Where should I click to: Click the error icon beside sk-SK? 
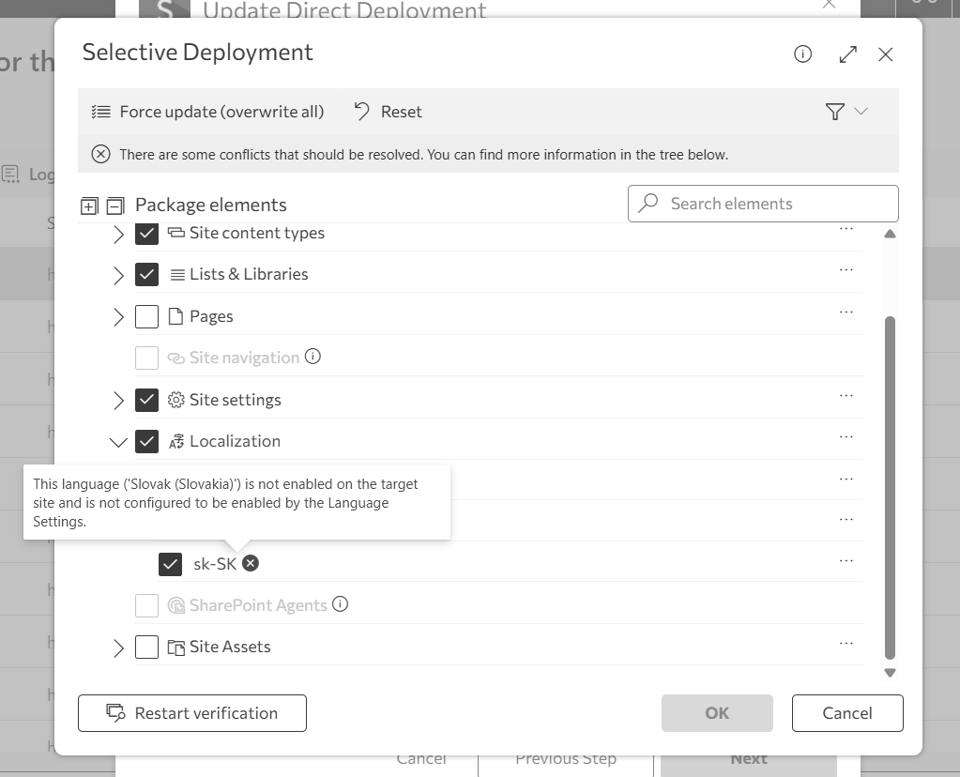(251, 563)
